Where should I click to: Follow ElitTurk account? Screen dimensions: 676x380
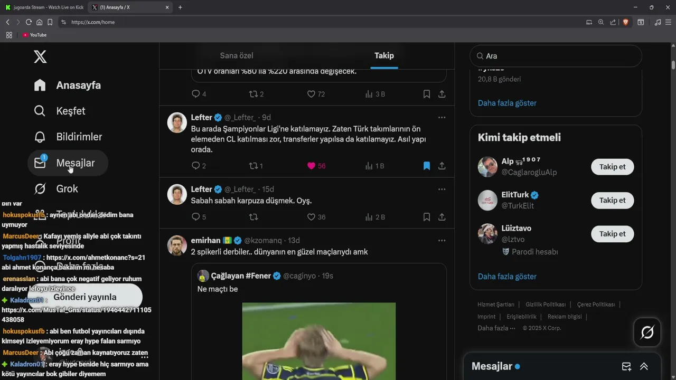[x=612, y=200]
